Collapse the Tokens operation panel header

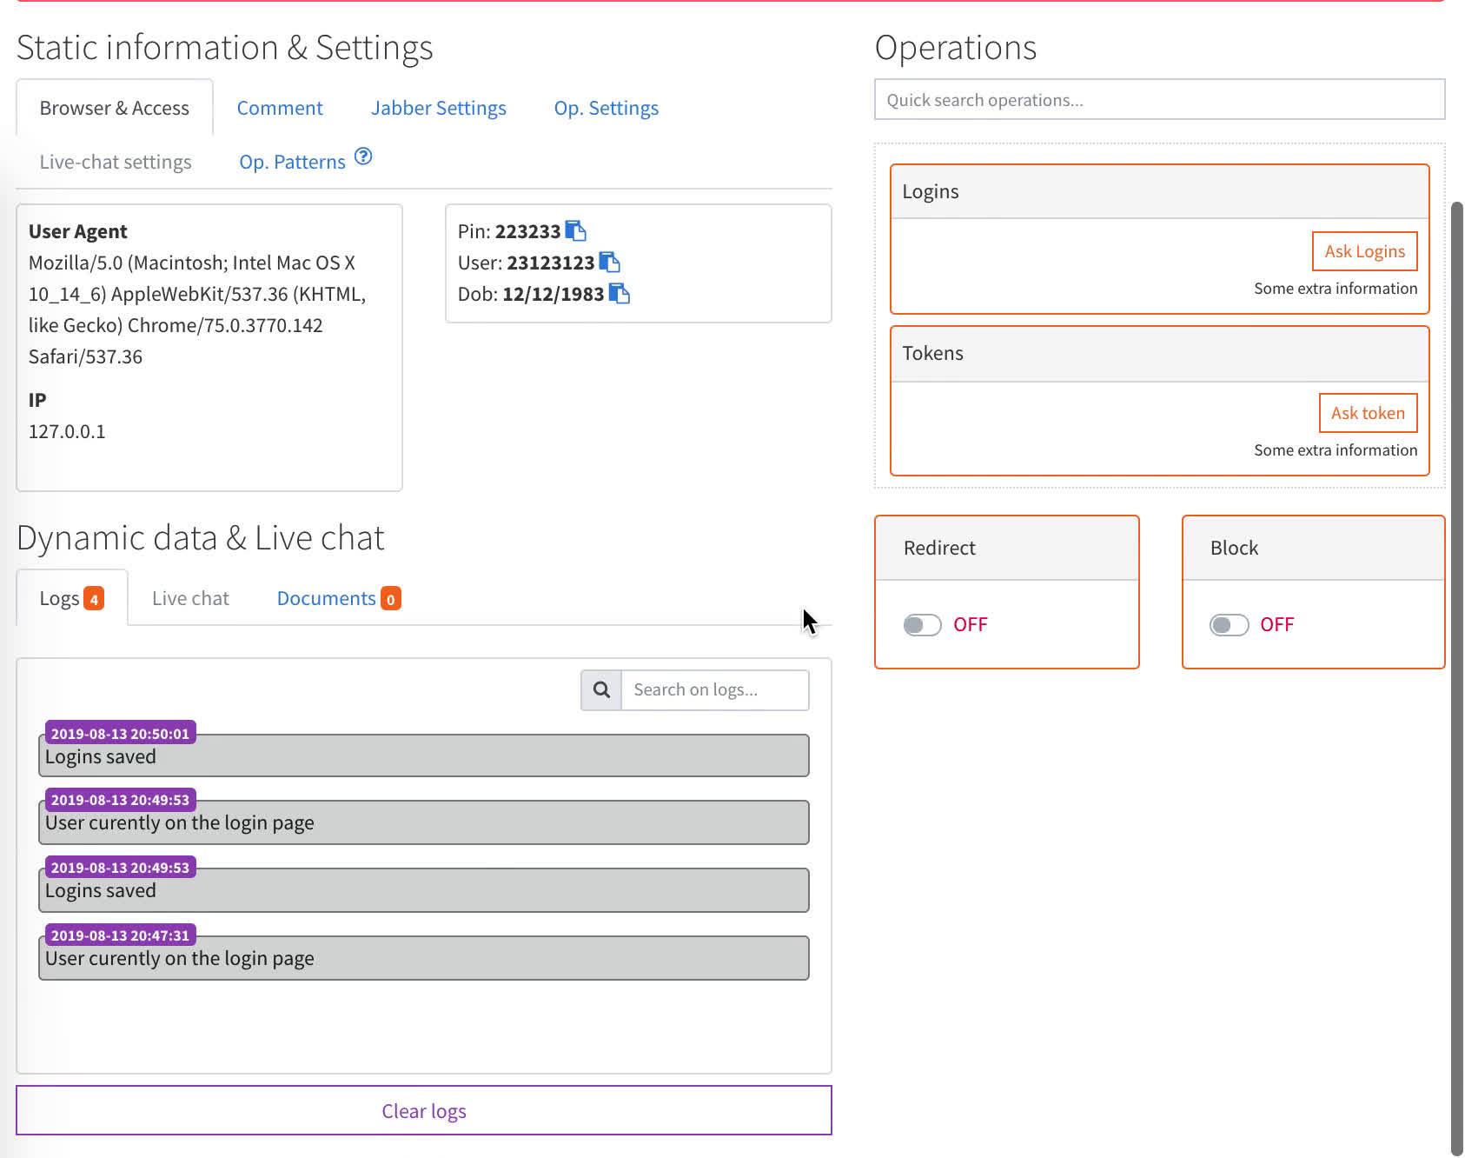click(x=1159, y=354)
